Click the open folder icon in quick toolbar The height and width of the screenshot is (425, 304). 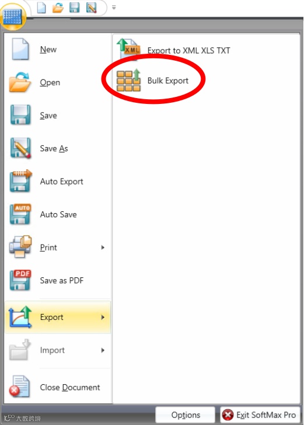[58, 8]
